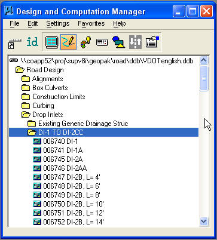Image resolution: width=217 pixels, height=240 pixels.
Task: Activate the Design mode pencil icon
Action: click(x=68, y=42)
